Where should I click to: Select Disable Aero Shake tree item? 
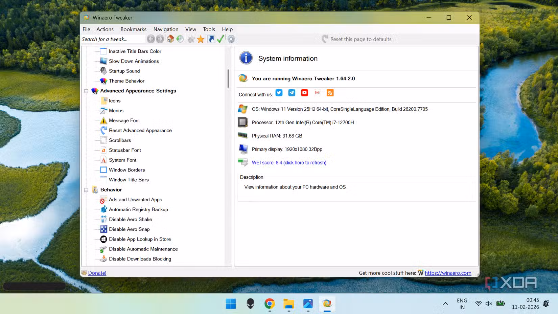click(x=130, y=219)
